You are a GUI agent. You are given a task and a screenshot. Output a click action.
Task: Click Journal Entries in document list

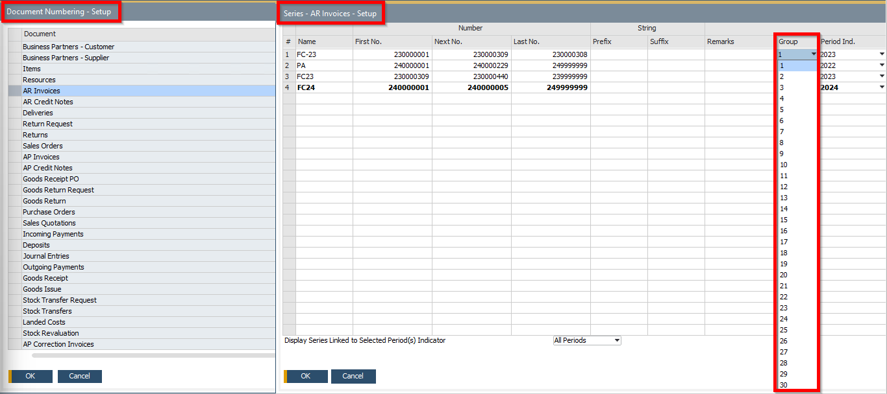pyautogui.click(x=45, y=256)
